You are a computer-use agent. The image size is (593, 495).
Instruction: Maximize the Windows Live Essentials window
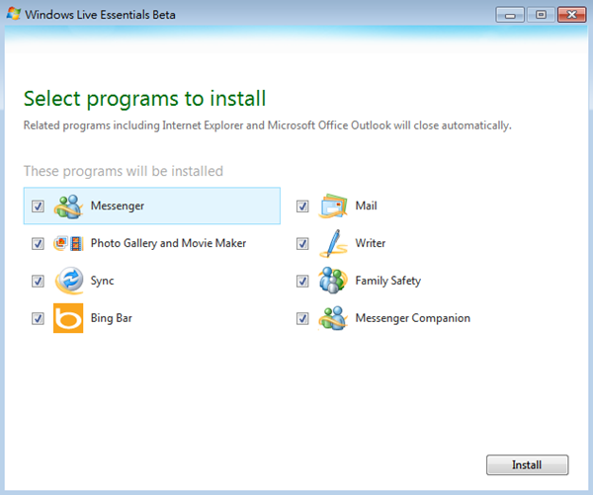pyautogui.click(x=541, y=15)
